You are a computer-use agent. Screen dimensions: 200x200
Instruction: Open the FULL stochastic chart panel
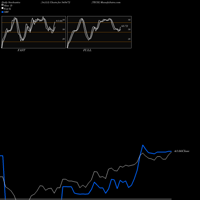coord(99,32)
